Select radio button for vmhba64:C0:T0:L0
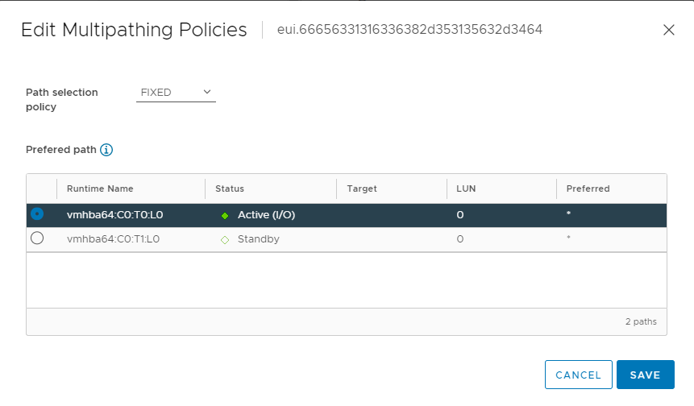 pos(37,214)
